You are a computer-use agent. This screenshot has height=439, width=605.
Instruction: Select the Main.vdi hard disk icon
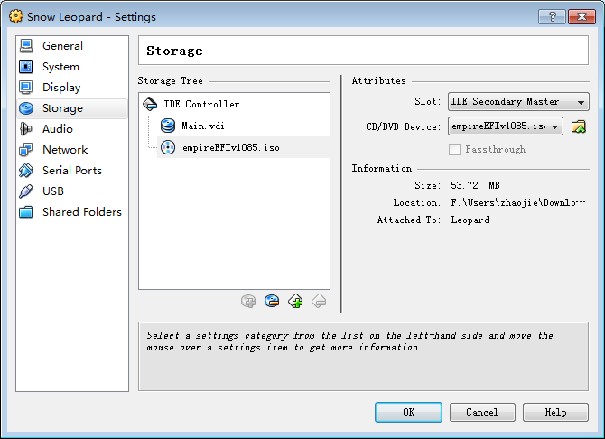168,126
